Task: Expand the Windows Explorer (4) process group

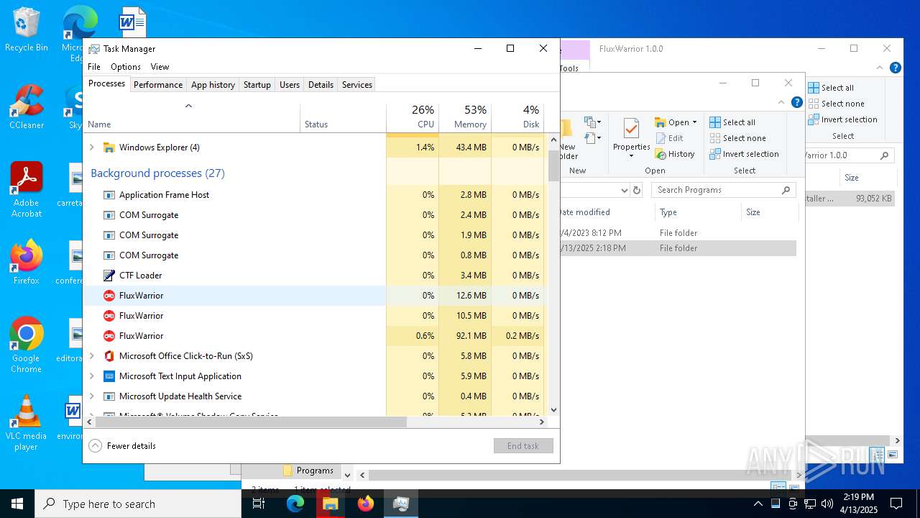Action: point(91,147)
